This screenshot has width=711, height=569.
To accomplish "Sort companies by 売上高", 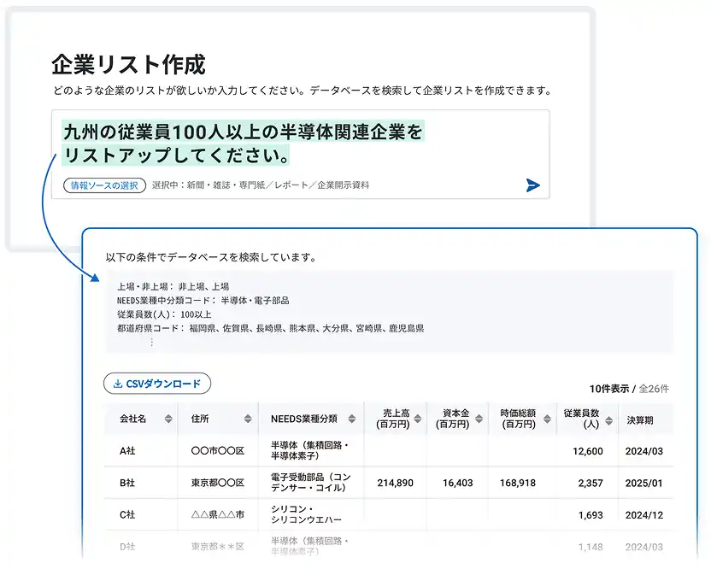I will 418,419.
